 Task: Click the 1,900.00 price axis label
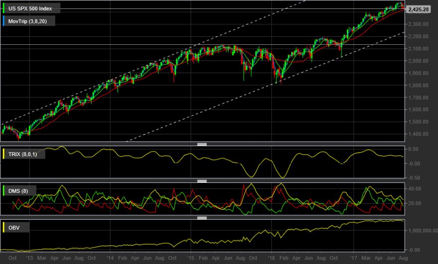point(419,73)
